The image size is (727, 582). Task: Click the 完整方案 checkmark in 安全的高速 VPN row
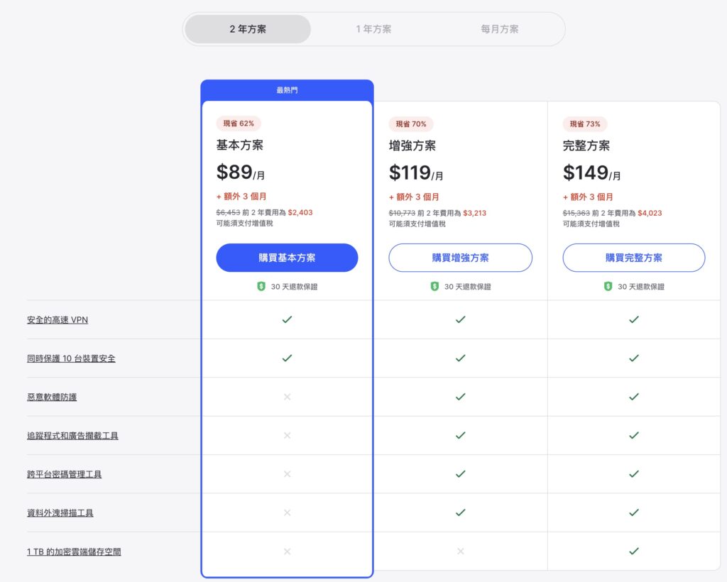tap(634, 319)
